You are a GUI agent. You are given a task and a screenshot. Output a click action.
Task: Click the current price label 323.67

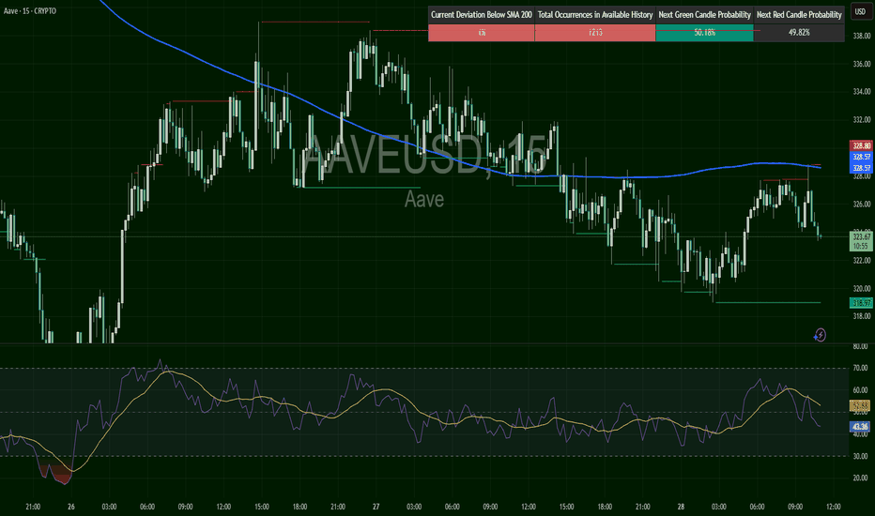(x=861, y=237)
